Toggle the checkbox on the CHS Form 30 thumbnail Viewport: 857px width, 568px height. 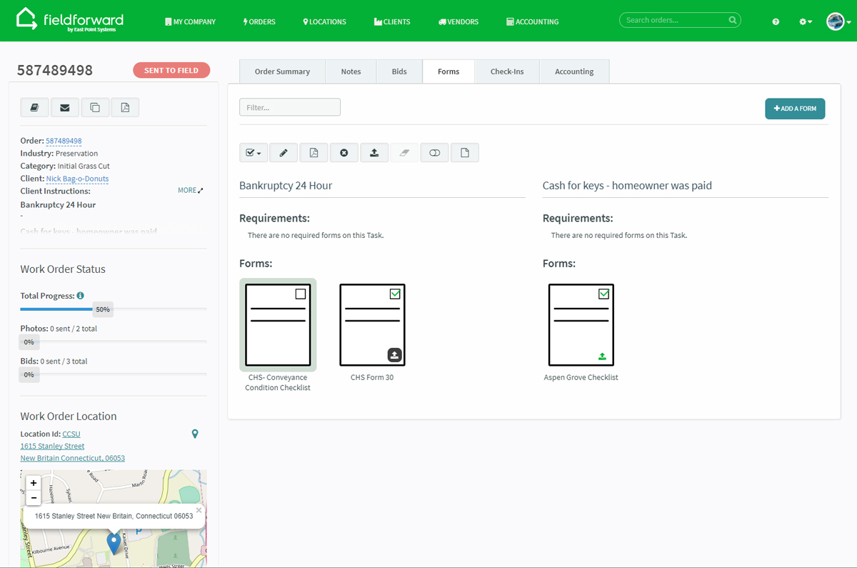coord(396,293)
